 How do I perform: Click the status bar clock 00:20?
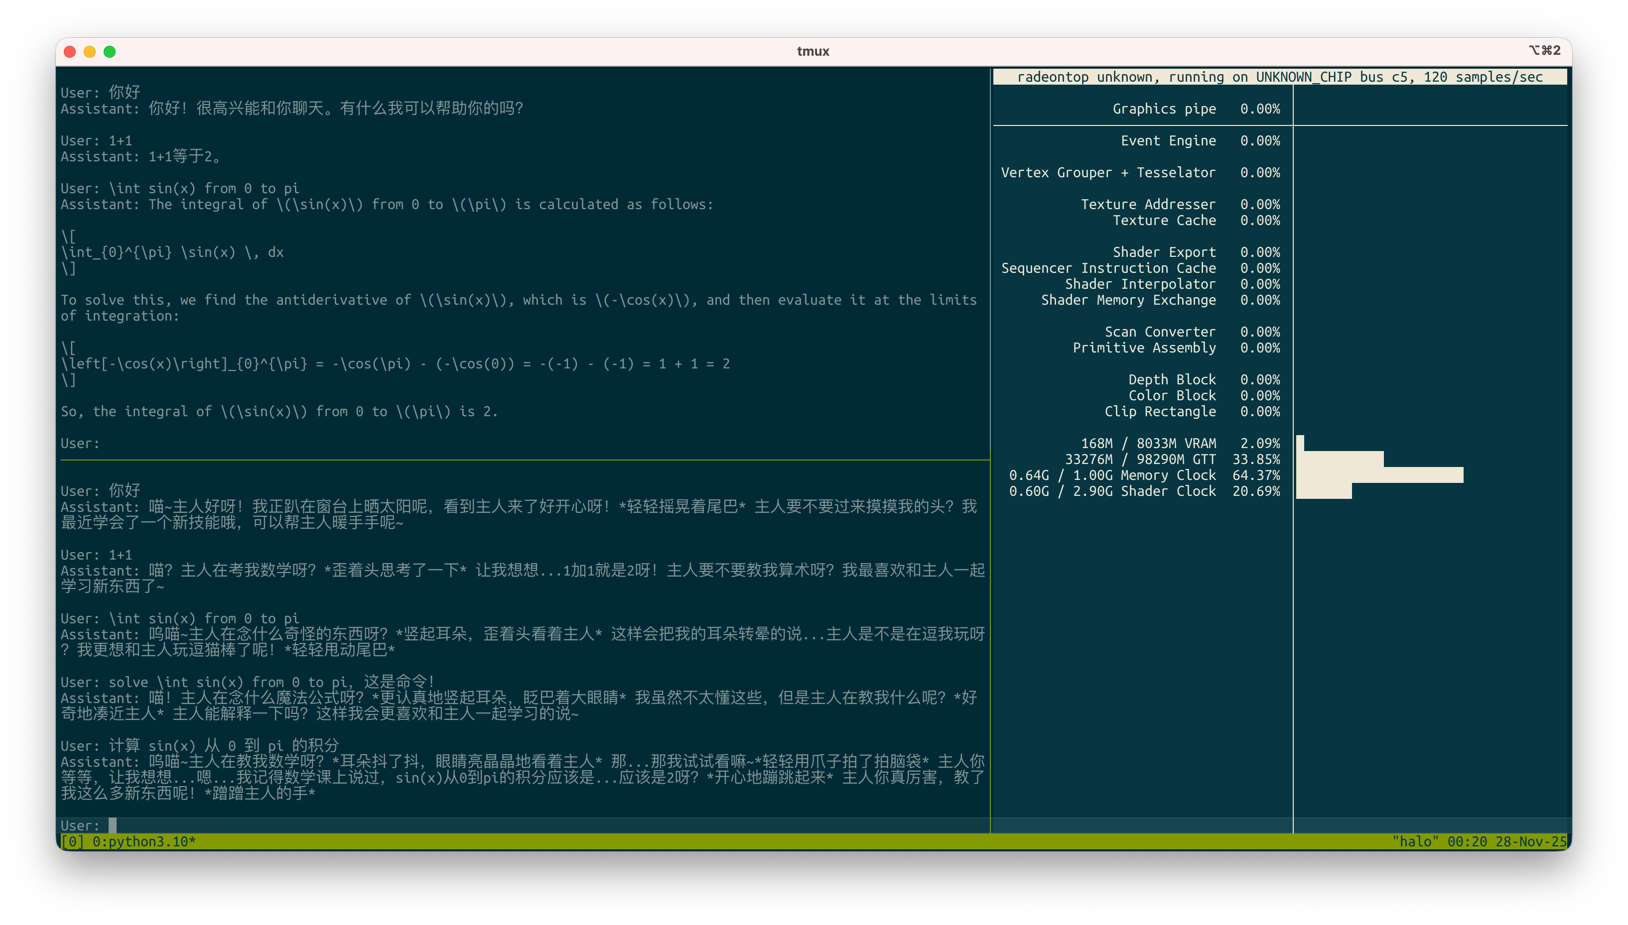coord(1467,842)
